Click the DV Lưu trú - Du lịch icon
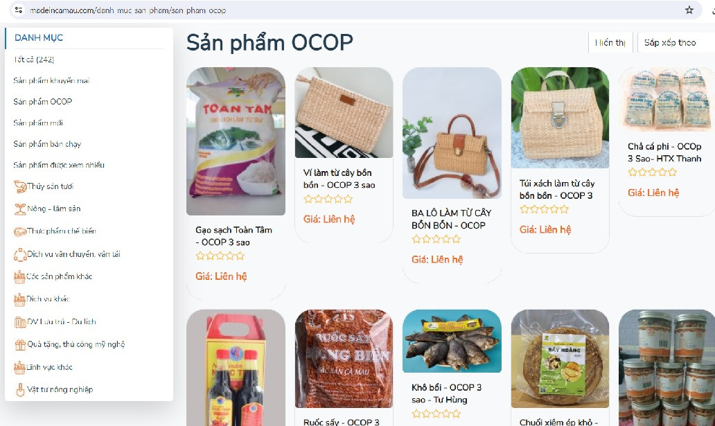The image size is (715, 426). 20,322
